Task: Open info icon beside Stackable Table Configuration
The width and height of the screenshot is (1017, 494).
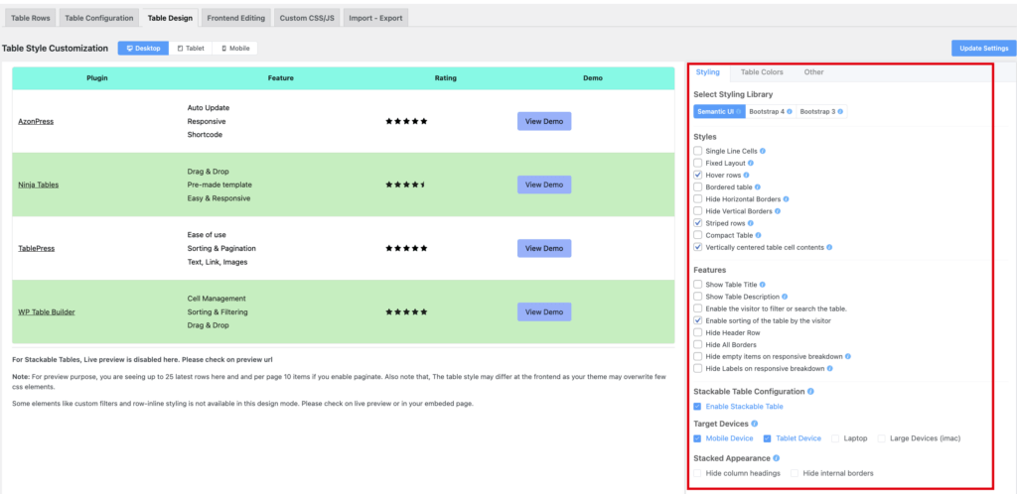Action: [x=811, y=392]
